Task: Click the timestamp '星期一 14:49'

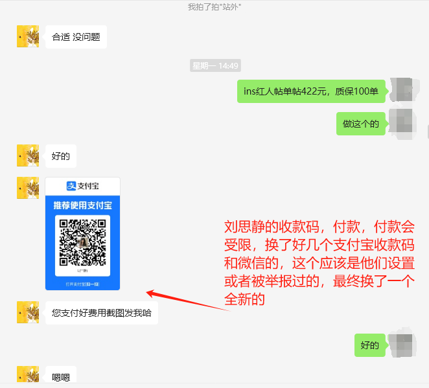Action: click(x=215, y=65)
